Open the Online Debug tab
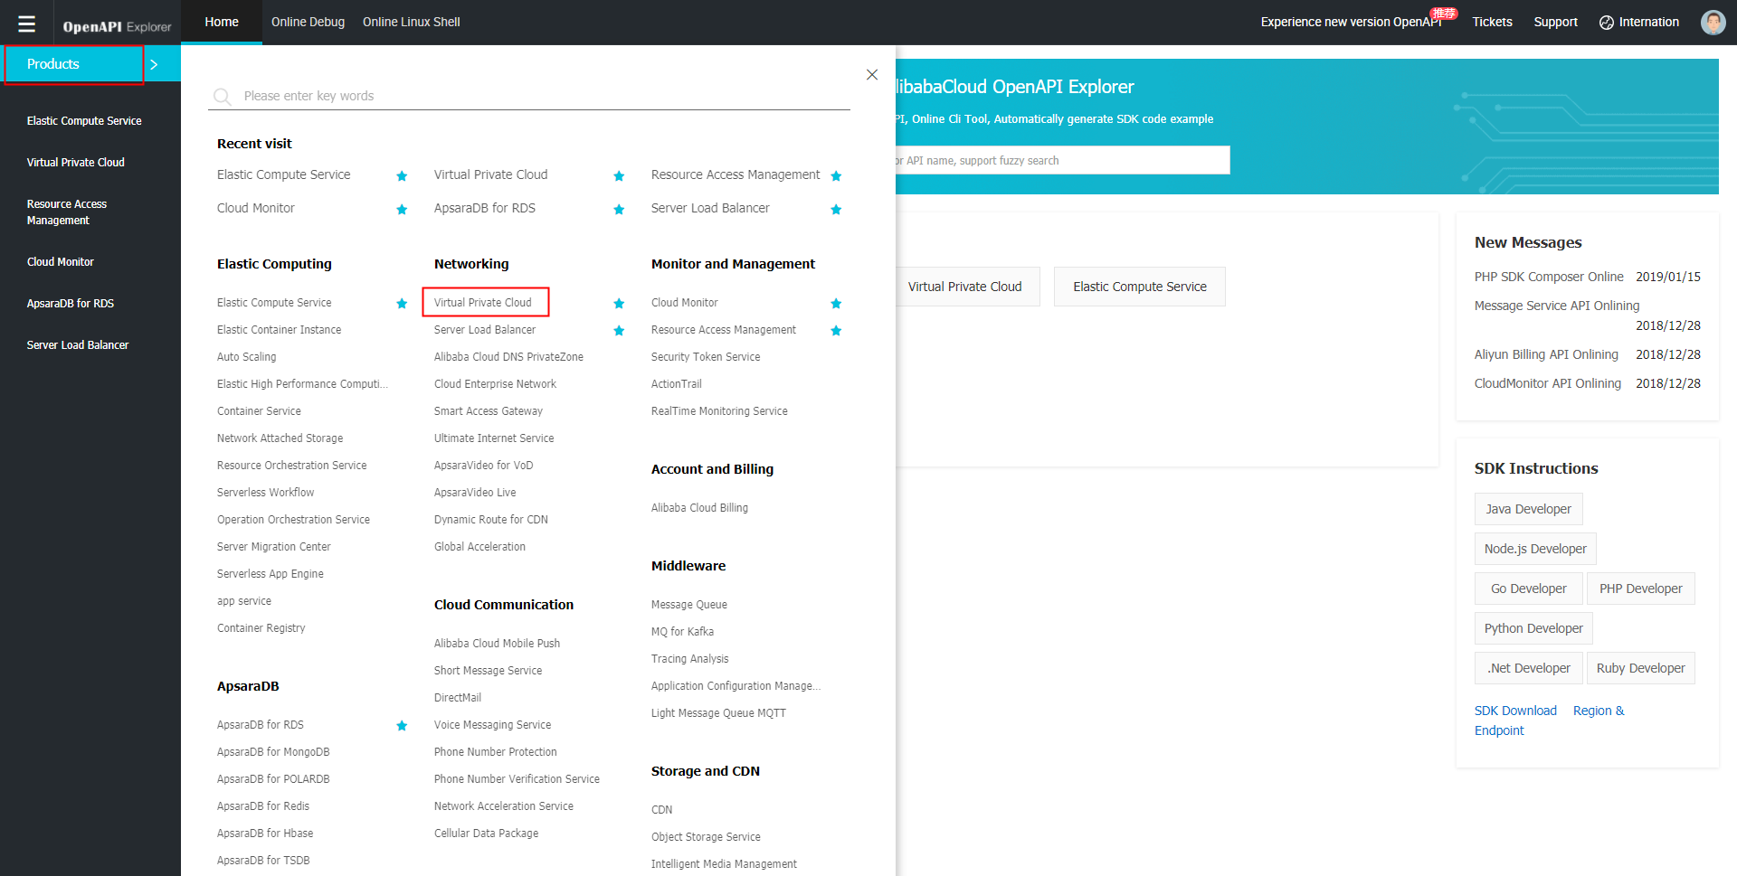1737x876 pixels. 308,22
